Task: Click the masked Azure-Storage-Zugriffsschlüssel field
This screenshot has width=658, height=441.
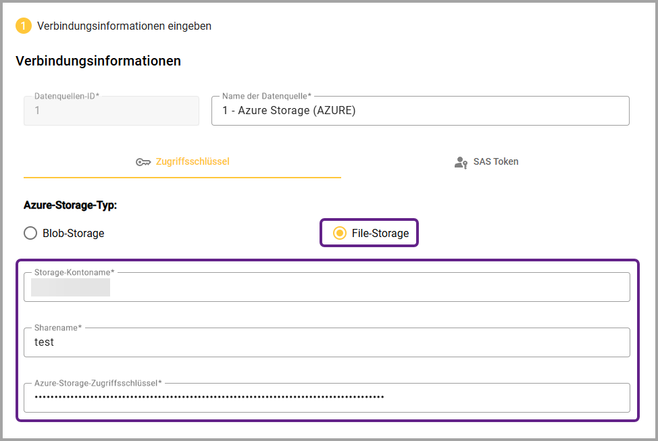Action: (x=327, y=398)
